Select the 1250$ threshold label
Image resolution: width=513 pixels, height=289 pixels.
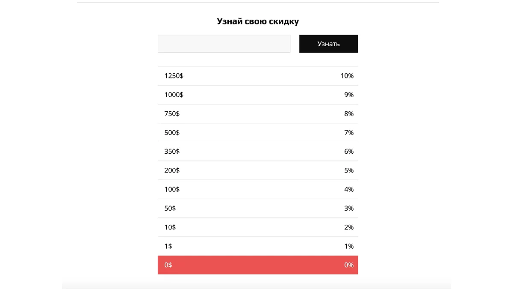click(x=174, y=76)
